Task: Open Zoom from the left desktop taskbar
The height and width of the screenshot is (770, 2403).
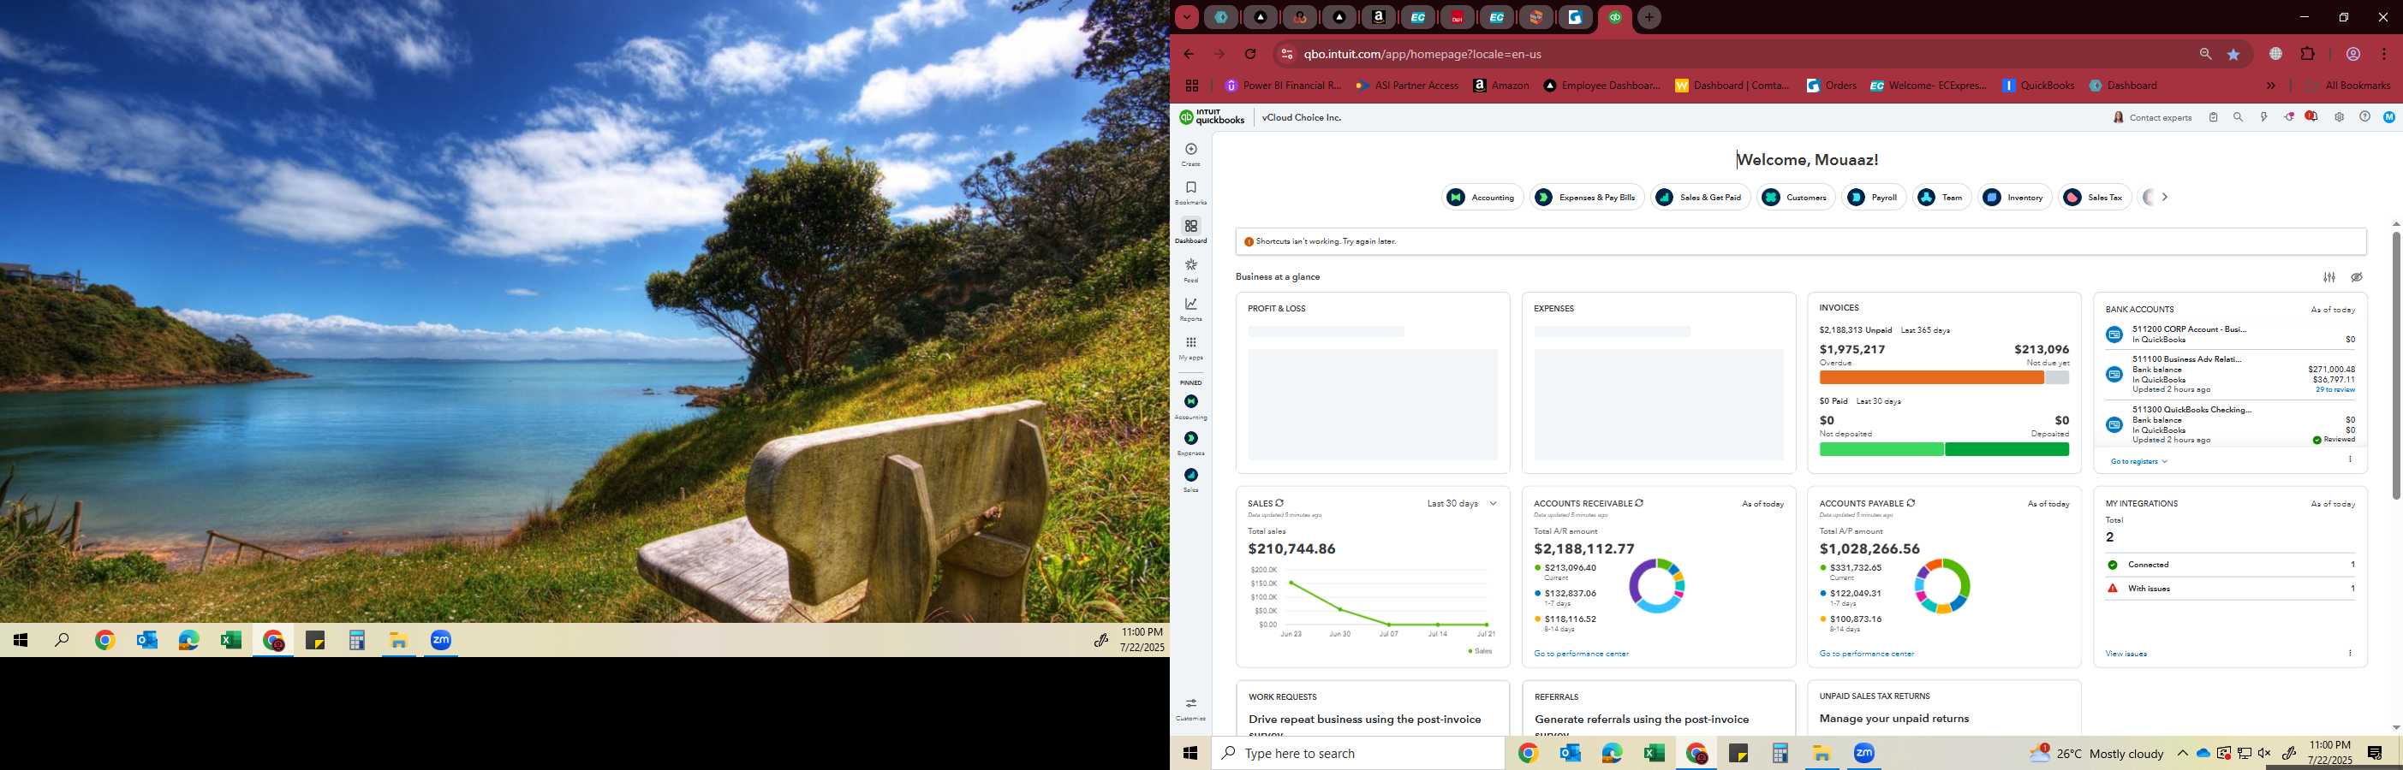Action: 441,641
